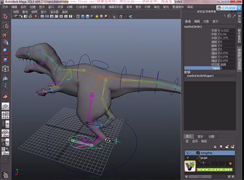Screen dimensions: 244x180
Task: Toggle display type box of guge layer
Action: pos(193,158)
